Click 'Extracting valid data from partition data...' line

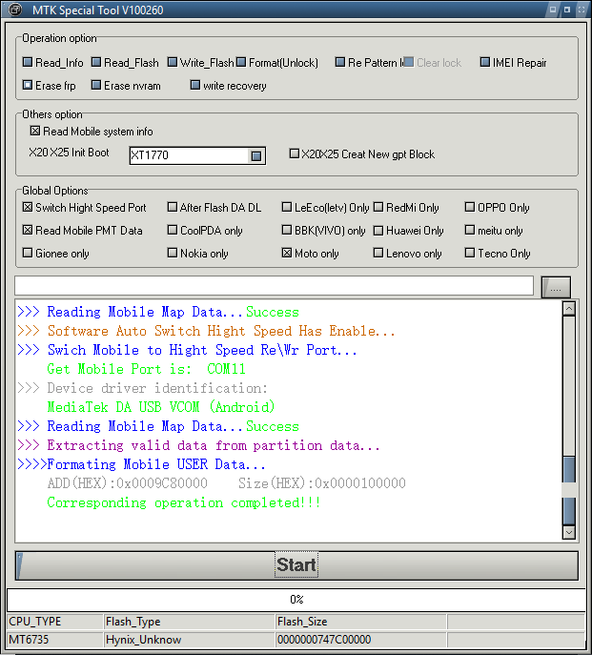point(198,445)
